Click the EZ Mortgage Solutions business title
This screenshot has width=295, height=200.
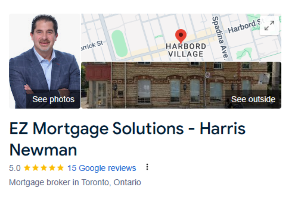pyautogui.click(x=127, y=139)
